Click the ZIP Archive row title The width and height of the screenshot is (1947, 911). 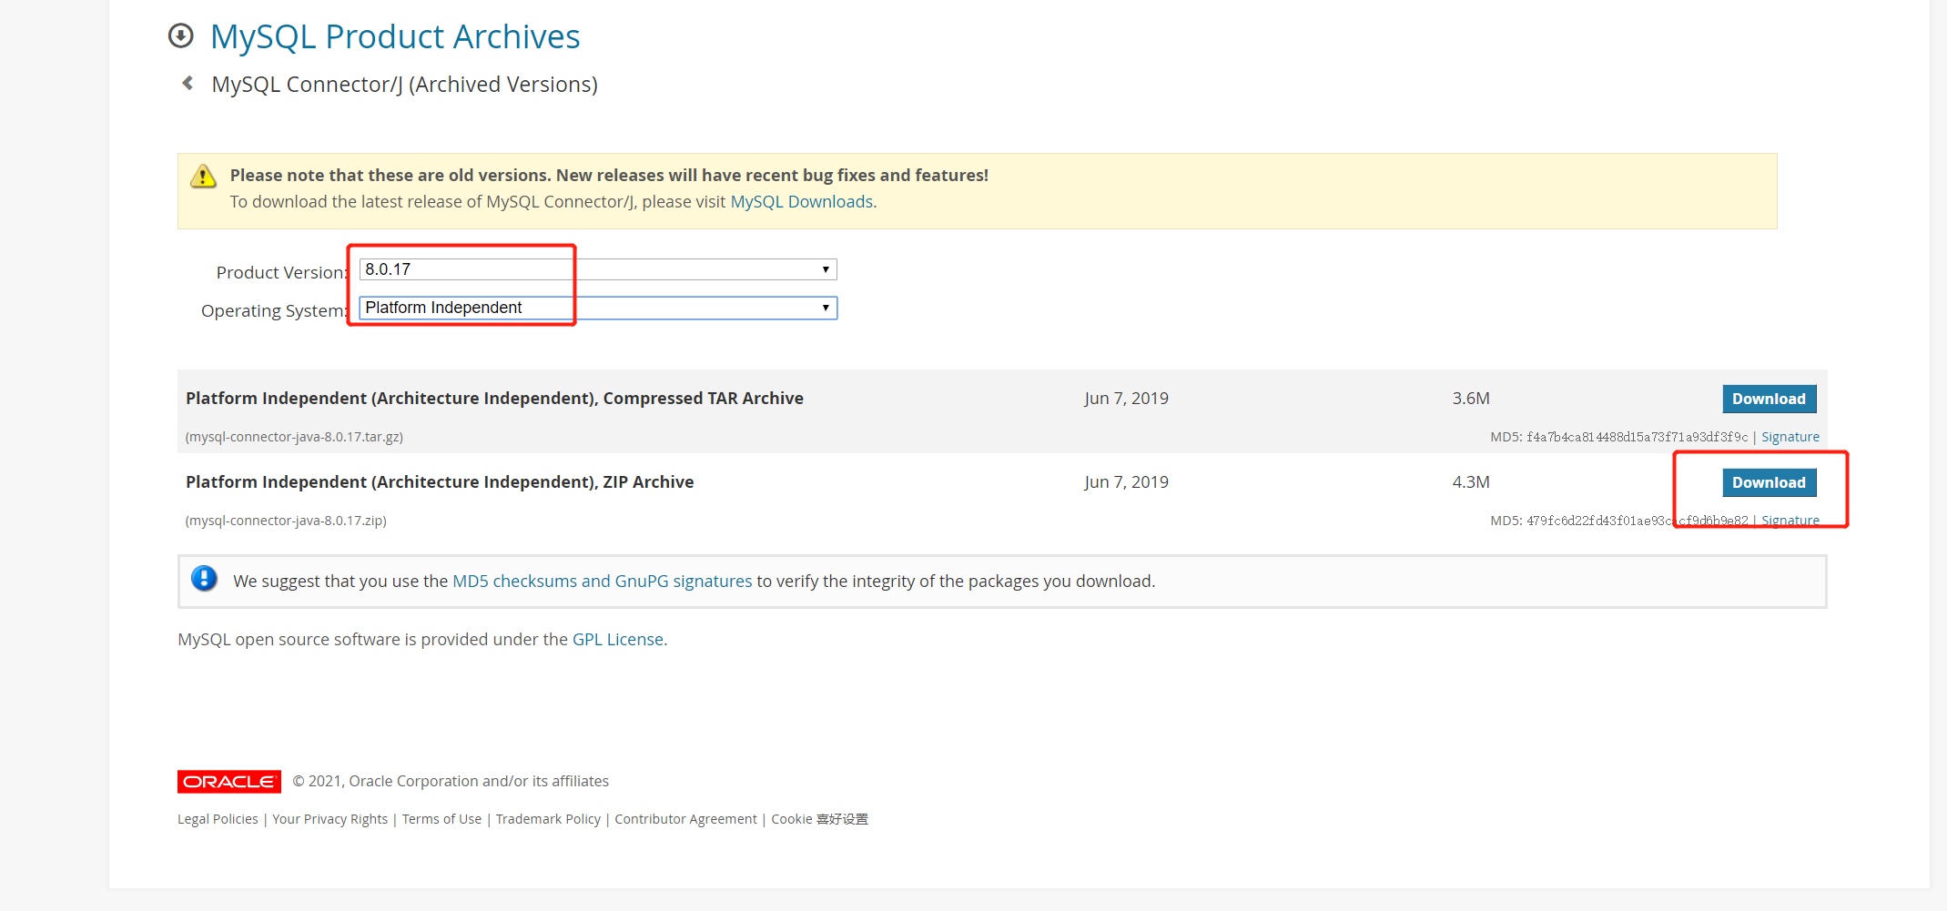coord(440,481)
